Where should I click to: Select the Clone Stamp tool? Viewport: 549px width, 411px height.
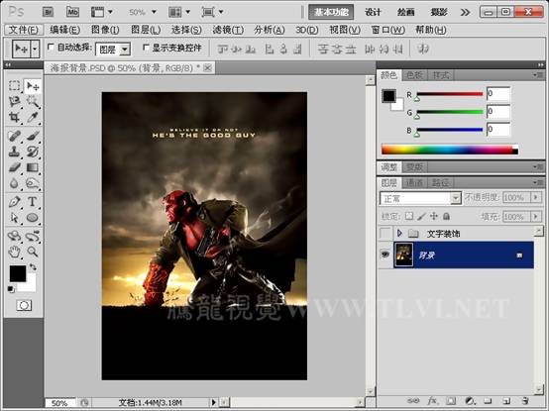point(14,152)
